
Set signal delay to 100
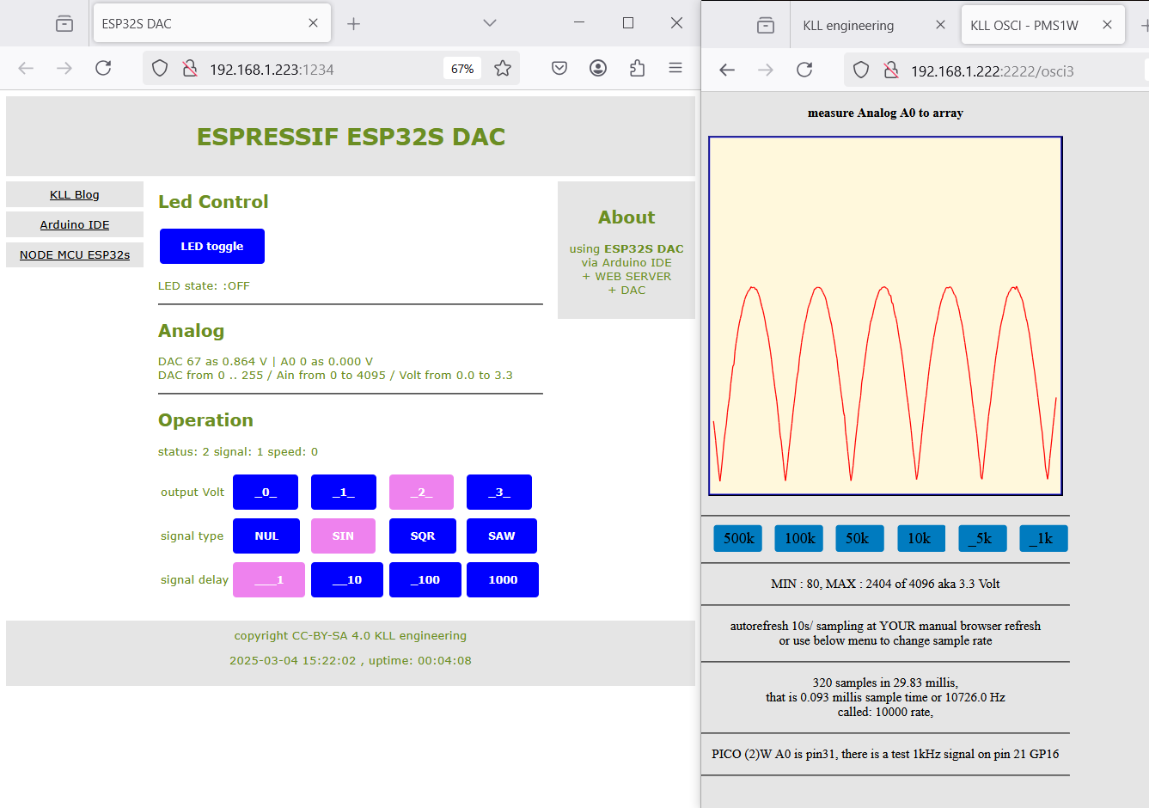(425, 579)
